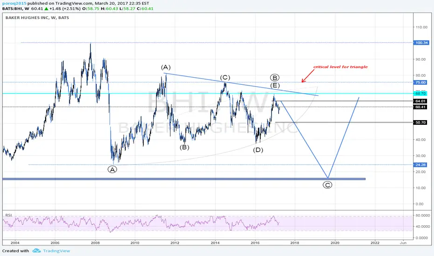Click the 10.00 price axis tick
The width and height of the screenshot is (434, 256).
pos(420,188)
